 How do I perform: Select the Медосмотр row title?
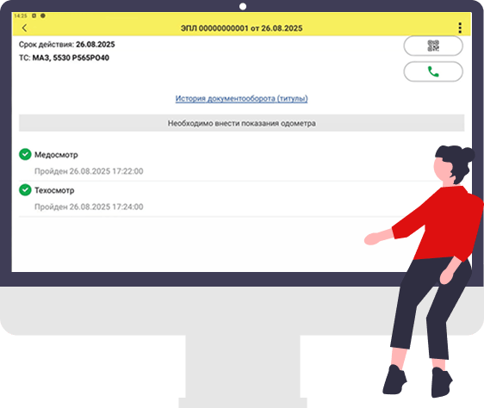[x=56, y=155]
